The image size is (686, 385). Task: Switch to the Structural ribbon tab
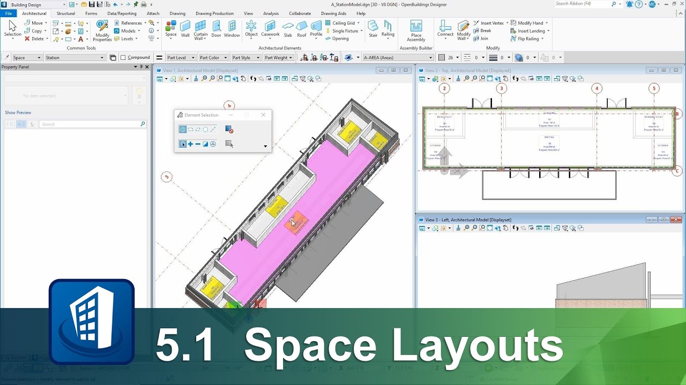point(66,13)
